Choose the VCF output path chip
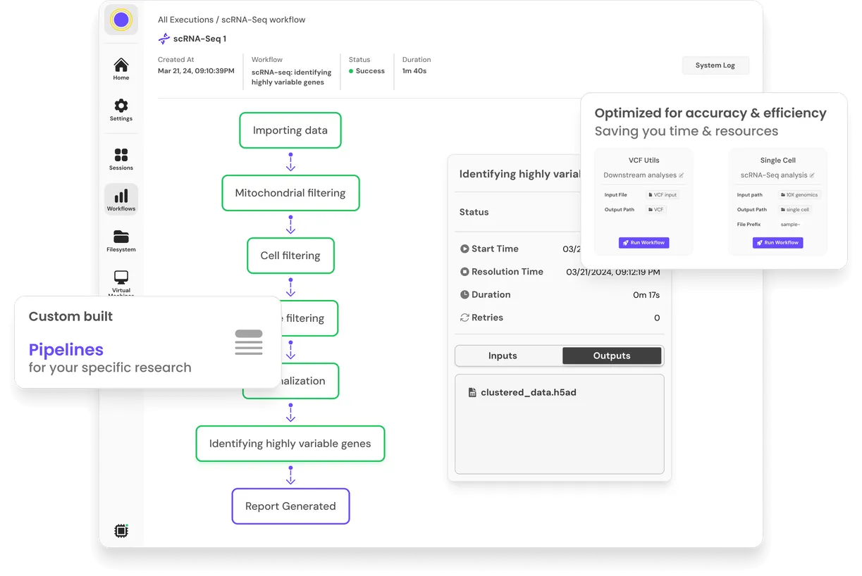862x576 pixels. pos(655,210)
